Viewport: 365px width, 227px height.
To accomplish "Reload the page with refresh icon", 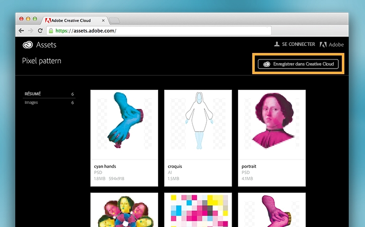I will [40, 31].
